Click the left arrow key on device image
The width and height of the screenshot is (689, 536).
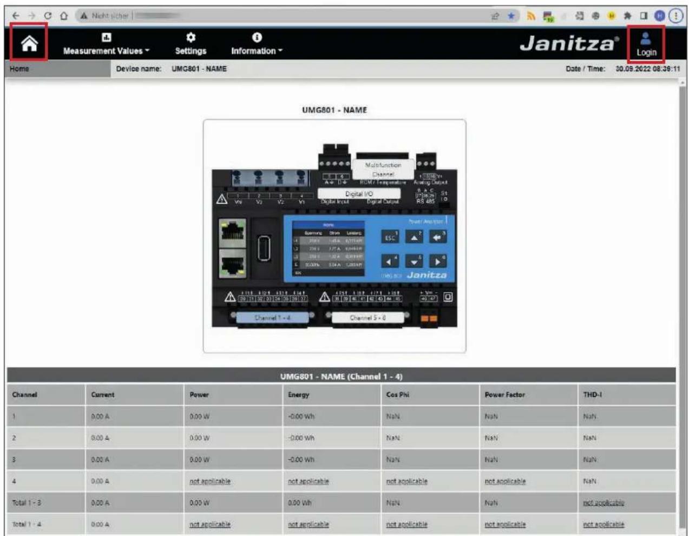390,262
